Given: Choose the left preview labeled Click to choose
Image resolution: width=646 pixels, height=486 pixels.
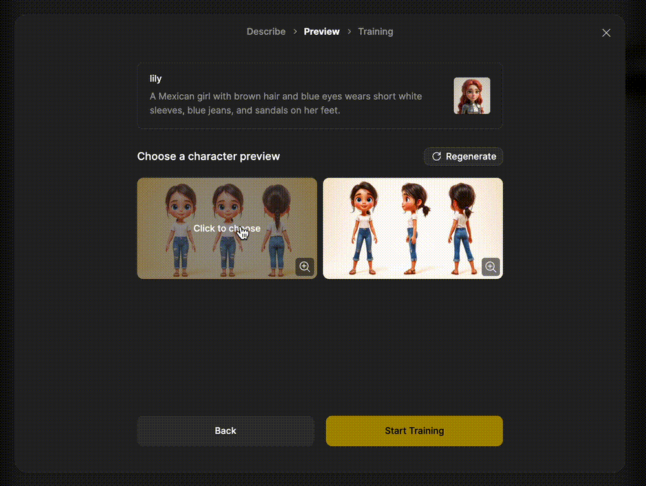Looking at the screenshot, I should [227, 228].
